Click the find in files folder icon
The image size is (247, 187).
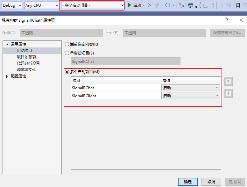[181, 5]
